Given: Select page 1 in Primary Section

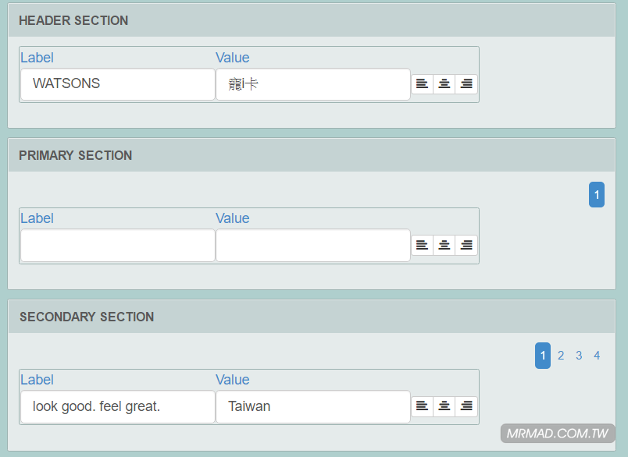Looking at the screenshot, I should tap(597, 195).
